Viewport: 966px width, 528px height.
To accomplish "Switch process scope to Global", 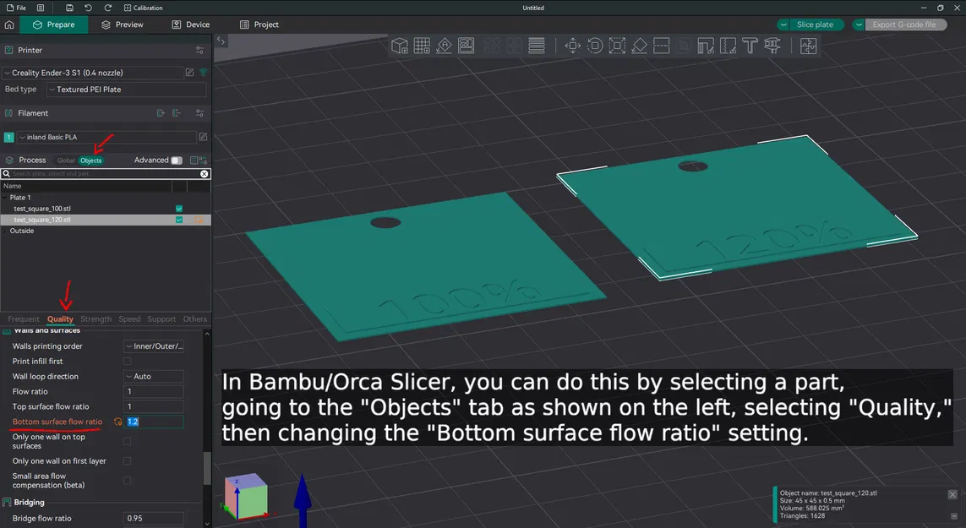I will click(x=66, y=161).
